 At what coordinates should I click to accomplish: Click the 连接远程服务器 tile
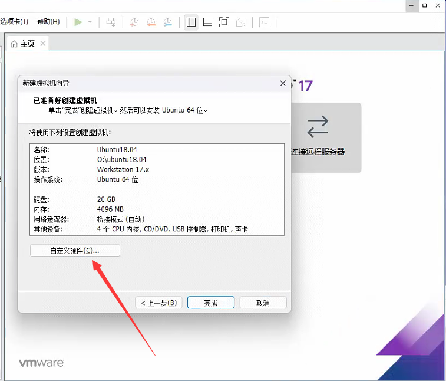coord(326,137)
